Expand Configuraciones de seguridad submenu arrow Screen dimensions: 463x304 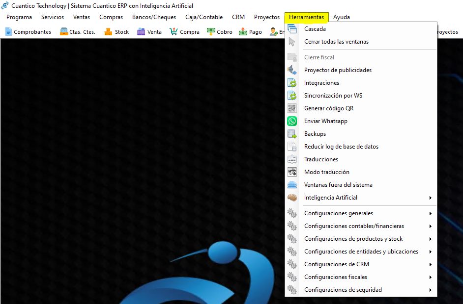pos(431,290)
